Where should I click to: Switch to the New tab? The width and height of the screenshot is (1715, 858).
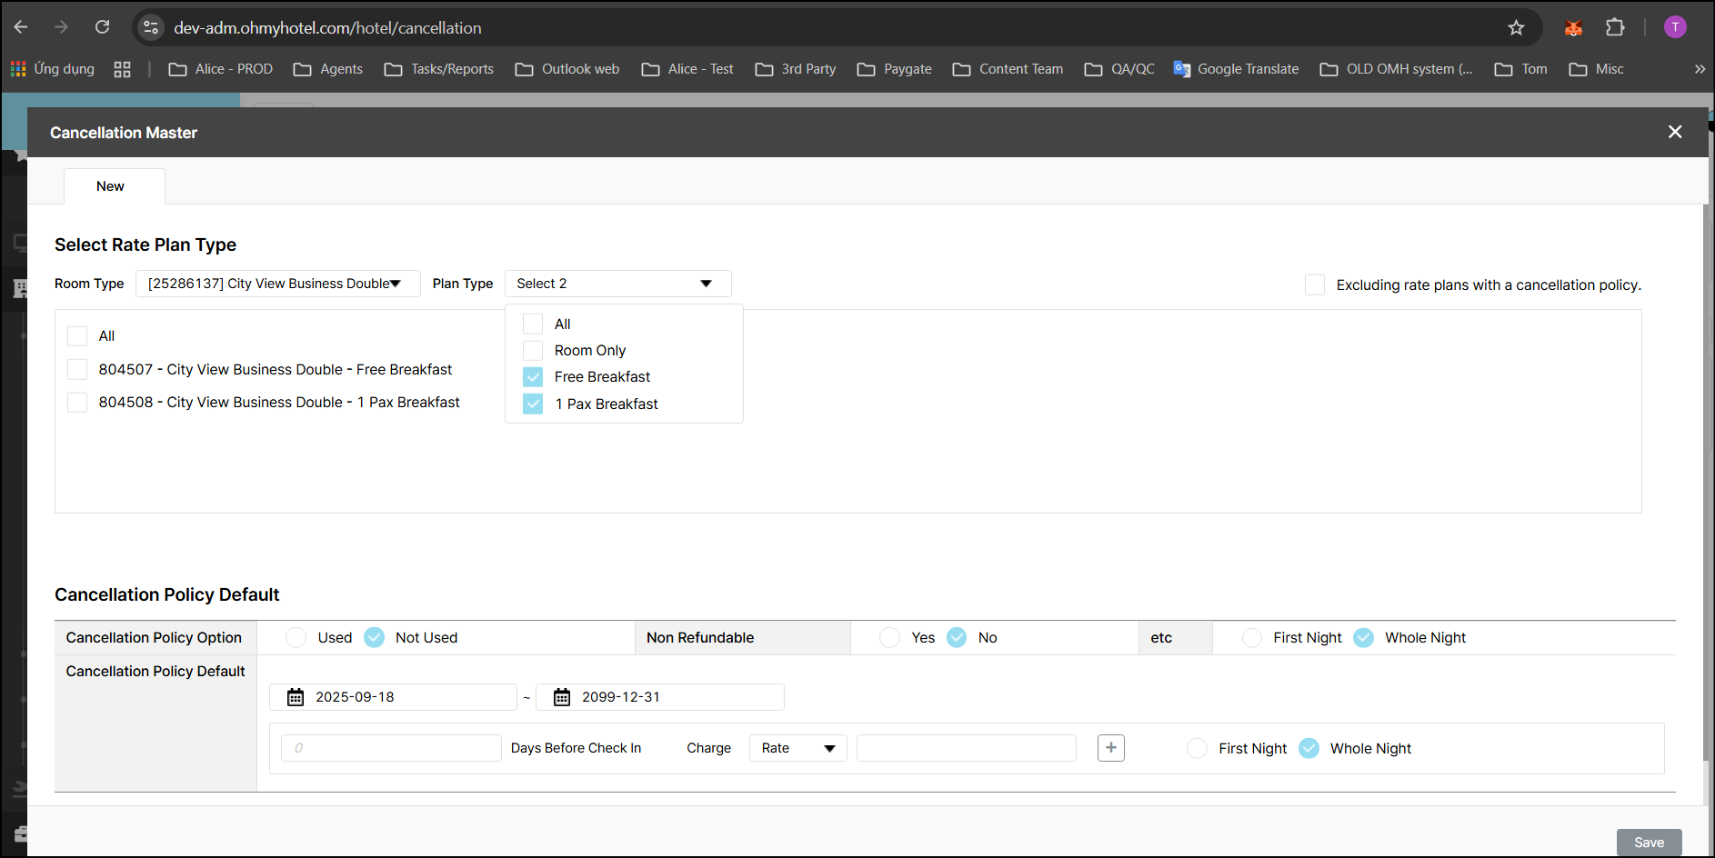click(x=111, y=186)
